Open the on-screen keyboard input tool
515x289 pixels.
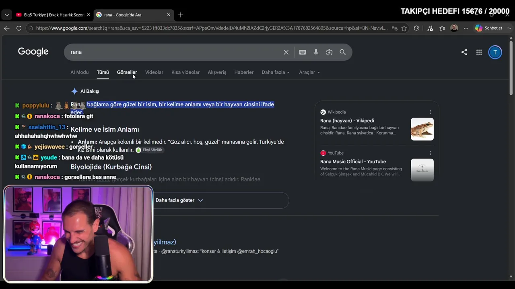coord(303,52)
